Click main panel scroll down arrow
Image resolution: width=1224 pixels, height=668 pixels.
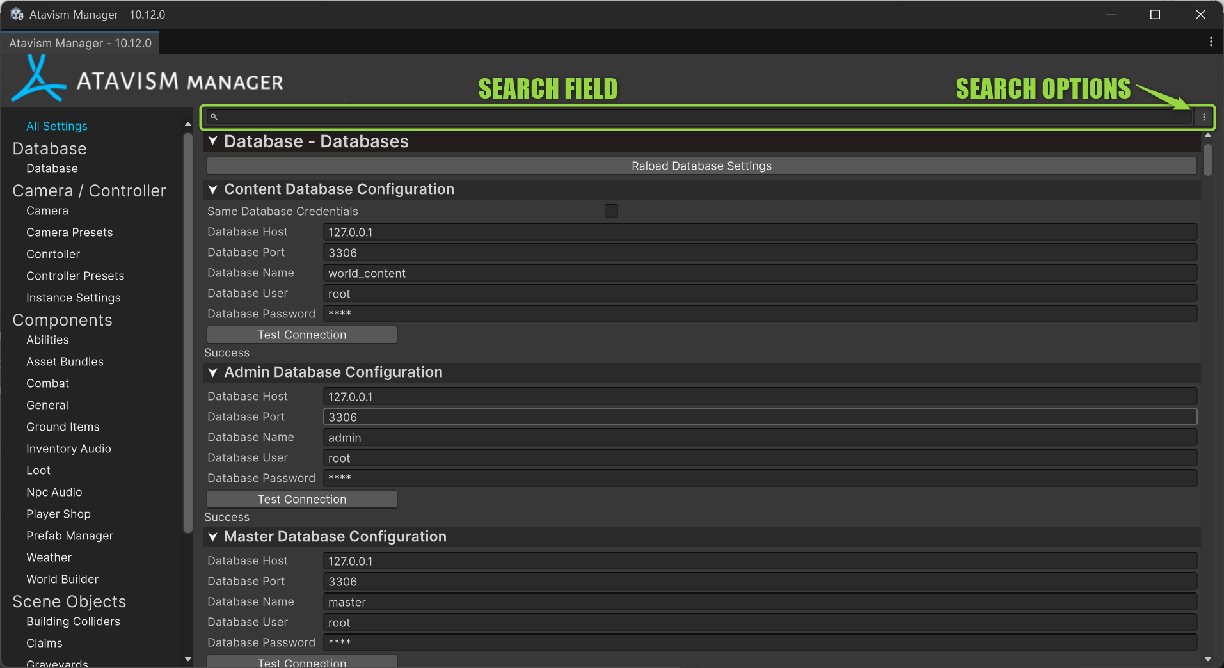[x=1208, y=659]
